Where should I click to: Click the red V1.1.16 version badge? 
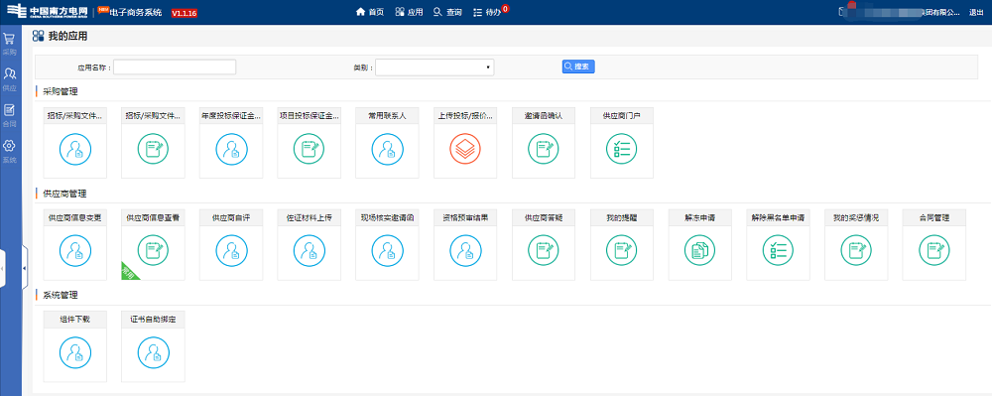point(185,13)
